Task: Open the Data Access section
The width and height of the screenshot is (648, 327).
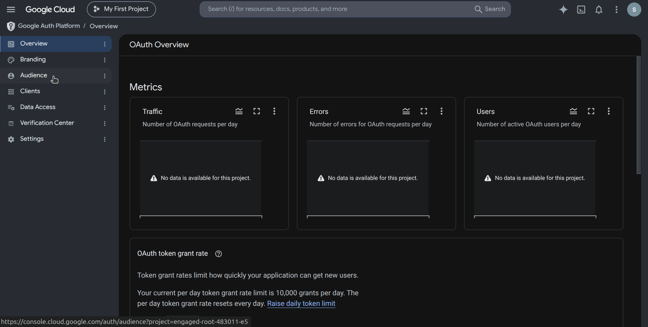Action: pos(56,107)
